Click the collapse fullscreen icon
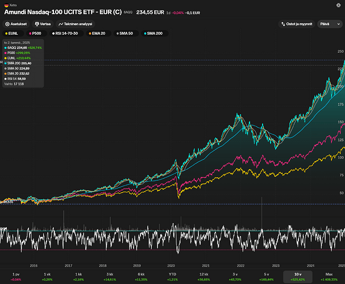This screenshot has width=345, height=284. pos(338,5)
